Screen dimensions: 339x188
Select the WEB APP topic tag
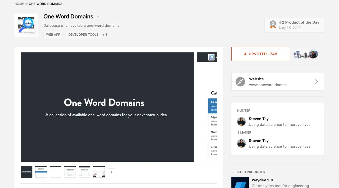[x=53, y=35]
